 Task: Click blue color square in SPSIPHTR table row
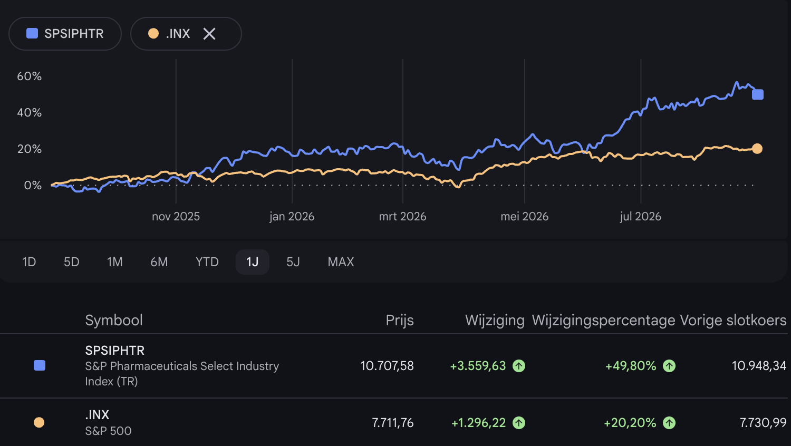pyautogui.click(x=40, y=365)
